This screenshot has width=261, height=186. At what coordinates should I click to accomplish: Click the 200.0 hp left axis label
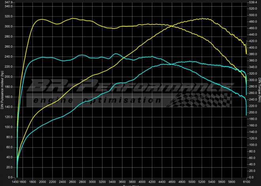(9, 77)
